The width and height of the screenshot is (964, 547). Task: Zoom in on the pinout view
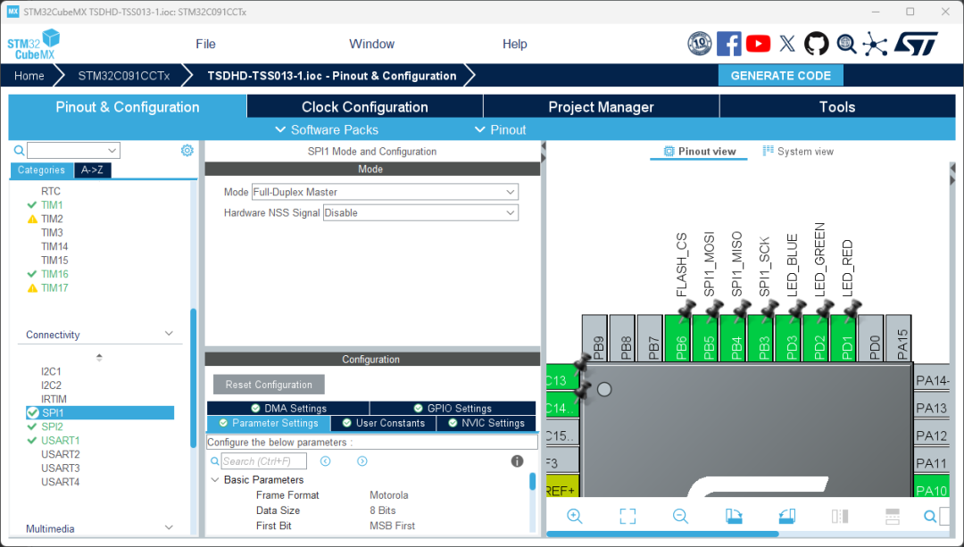(x=574, y=516)
